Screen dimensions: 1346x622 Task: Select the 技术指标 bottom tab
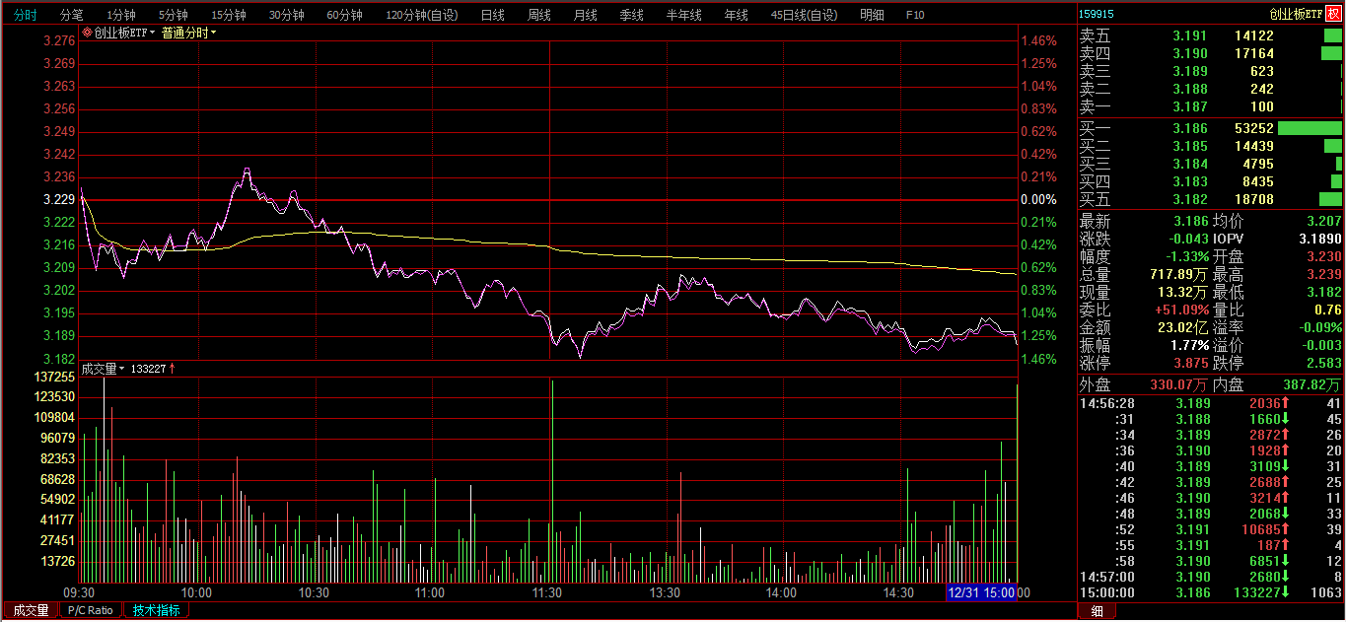pyautogui.click(x=157, y=610)
